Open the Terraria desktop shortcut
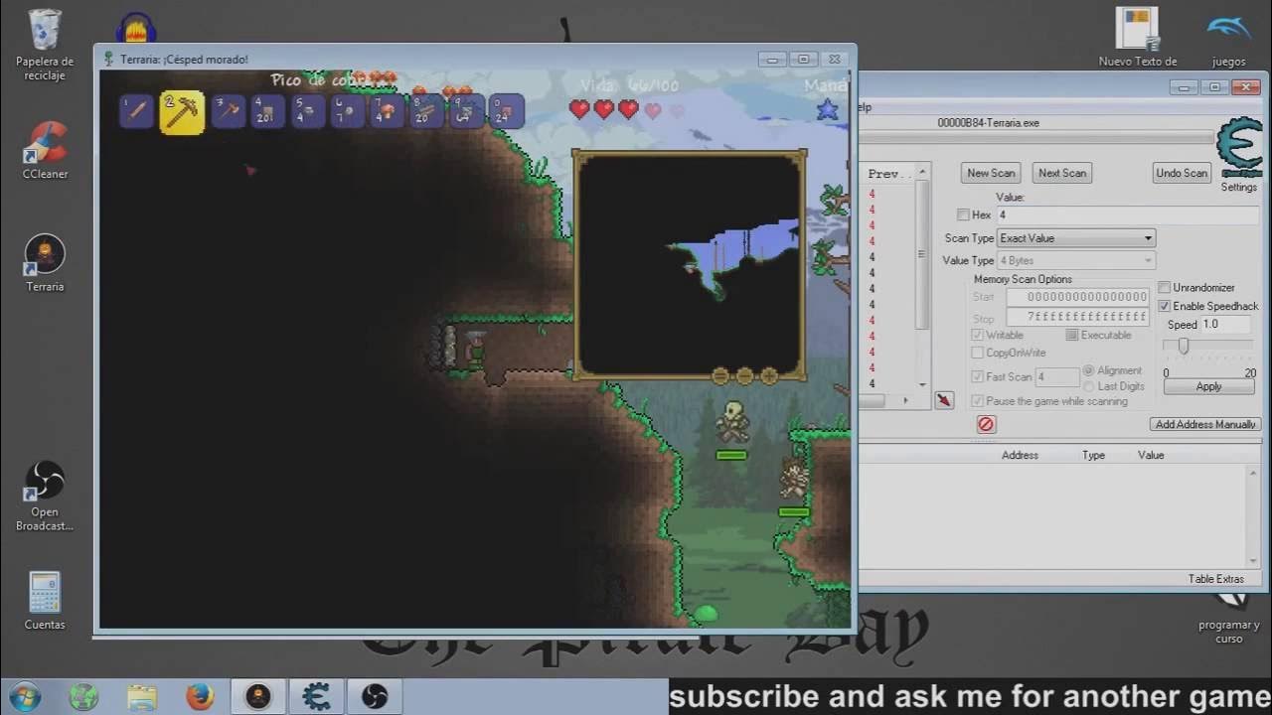 pos(45,263)
